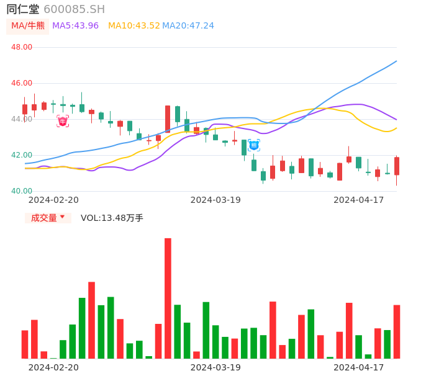Image resolution: width=426 pixels, height=376 pixels.
Task: Click the 2024-04-17 date under the price chart
Action: pos(359,200)
